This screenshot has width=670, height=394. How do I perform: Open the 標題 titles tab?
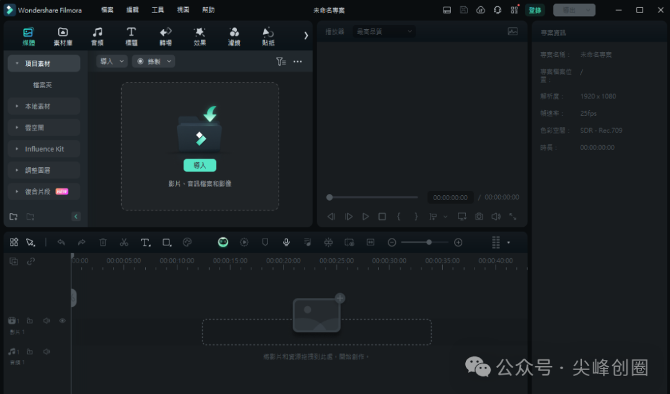coord(131,37)
